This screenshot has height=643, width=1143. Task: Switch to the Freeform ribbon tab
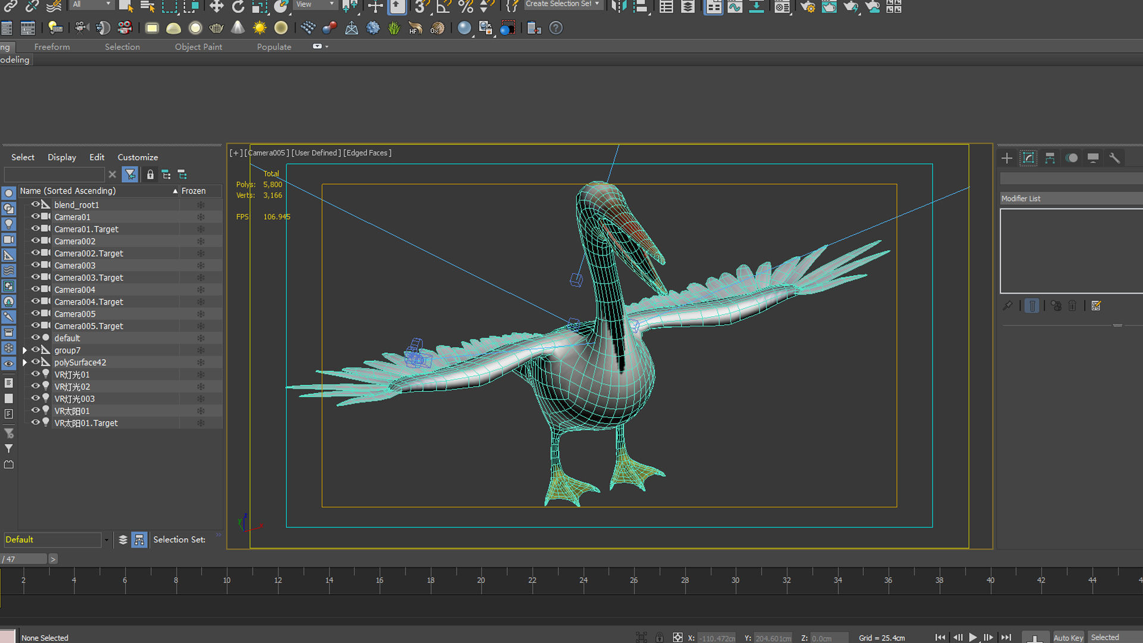coord(52,46)
